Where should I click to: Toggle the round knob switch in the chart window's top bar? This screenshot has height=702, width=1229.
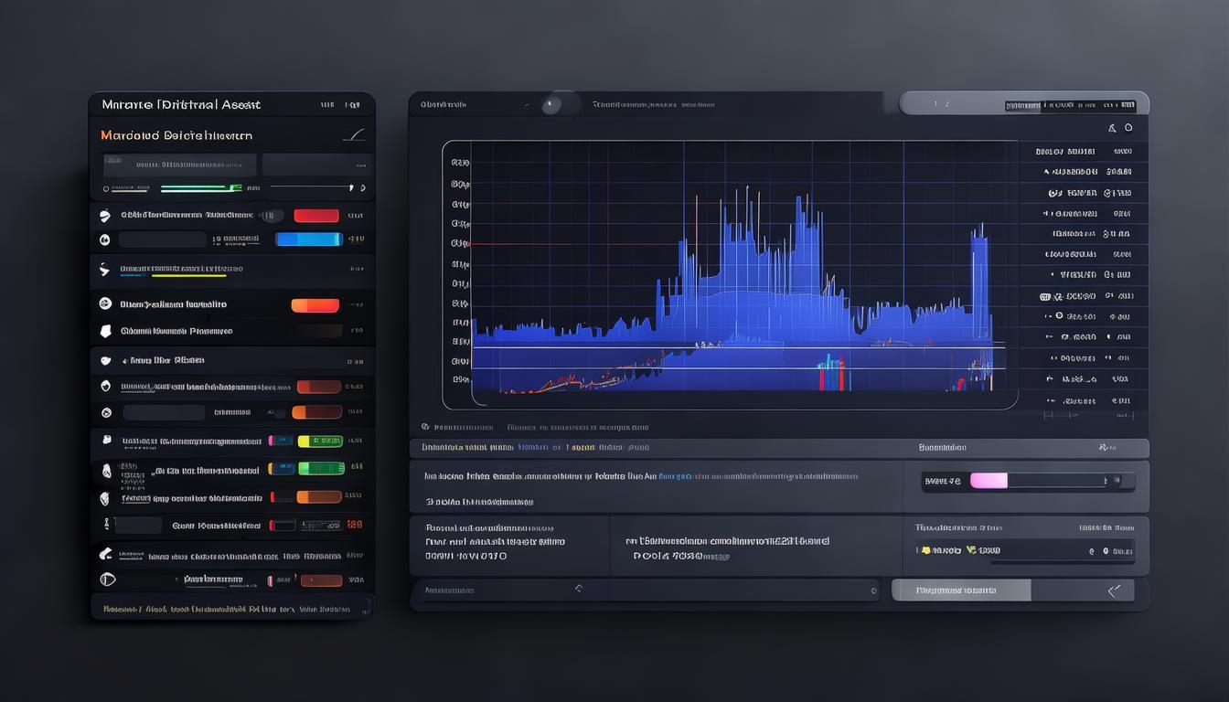551,104
